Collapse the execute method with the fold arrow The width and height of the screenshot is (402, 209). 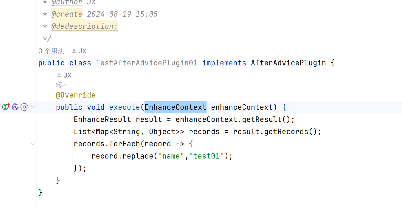(x=33, y=107)
